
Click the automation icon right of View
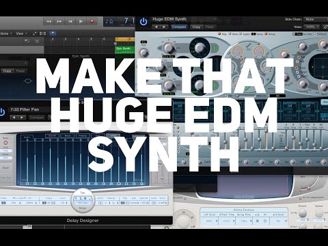click(x=35, y=33)
